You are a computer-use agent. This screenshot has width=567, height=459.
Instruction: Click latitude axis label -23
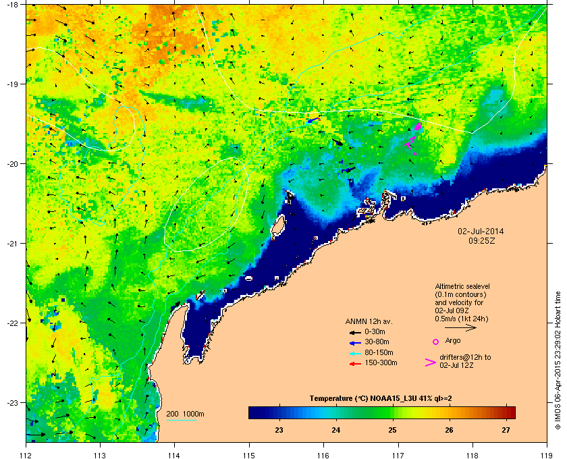point(13,402)
